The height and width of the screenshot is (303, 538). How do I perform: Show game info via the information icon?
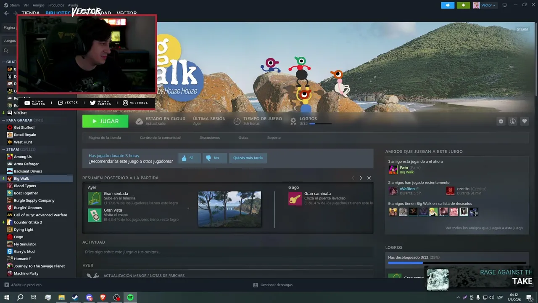pos(512,121)
